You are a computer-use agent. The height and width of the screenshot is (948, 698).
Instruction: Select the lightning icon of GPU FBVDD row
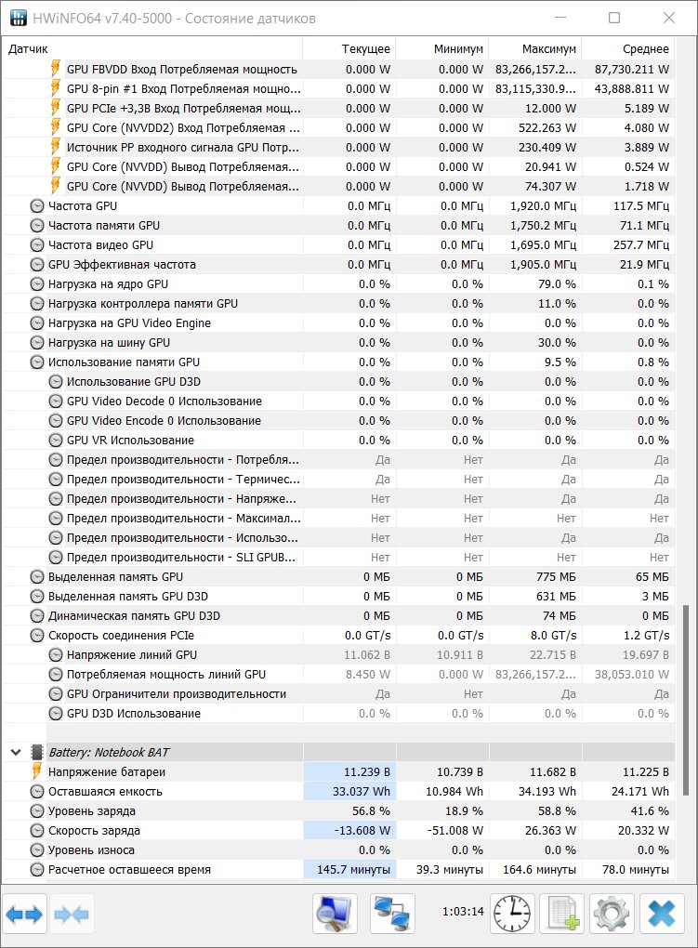coord(56,69)
